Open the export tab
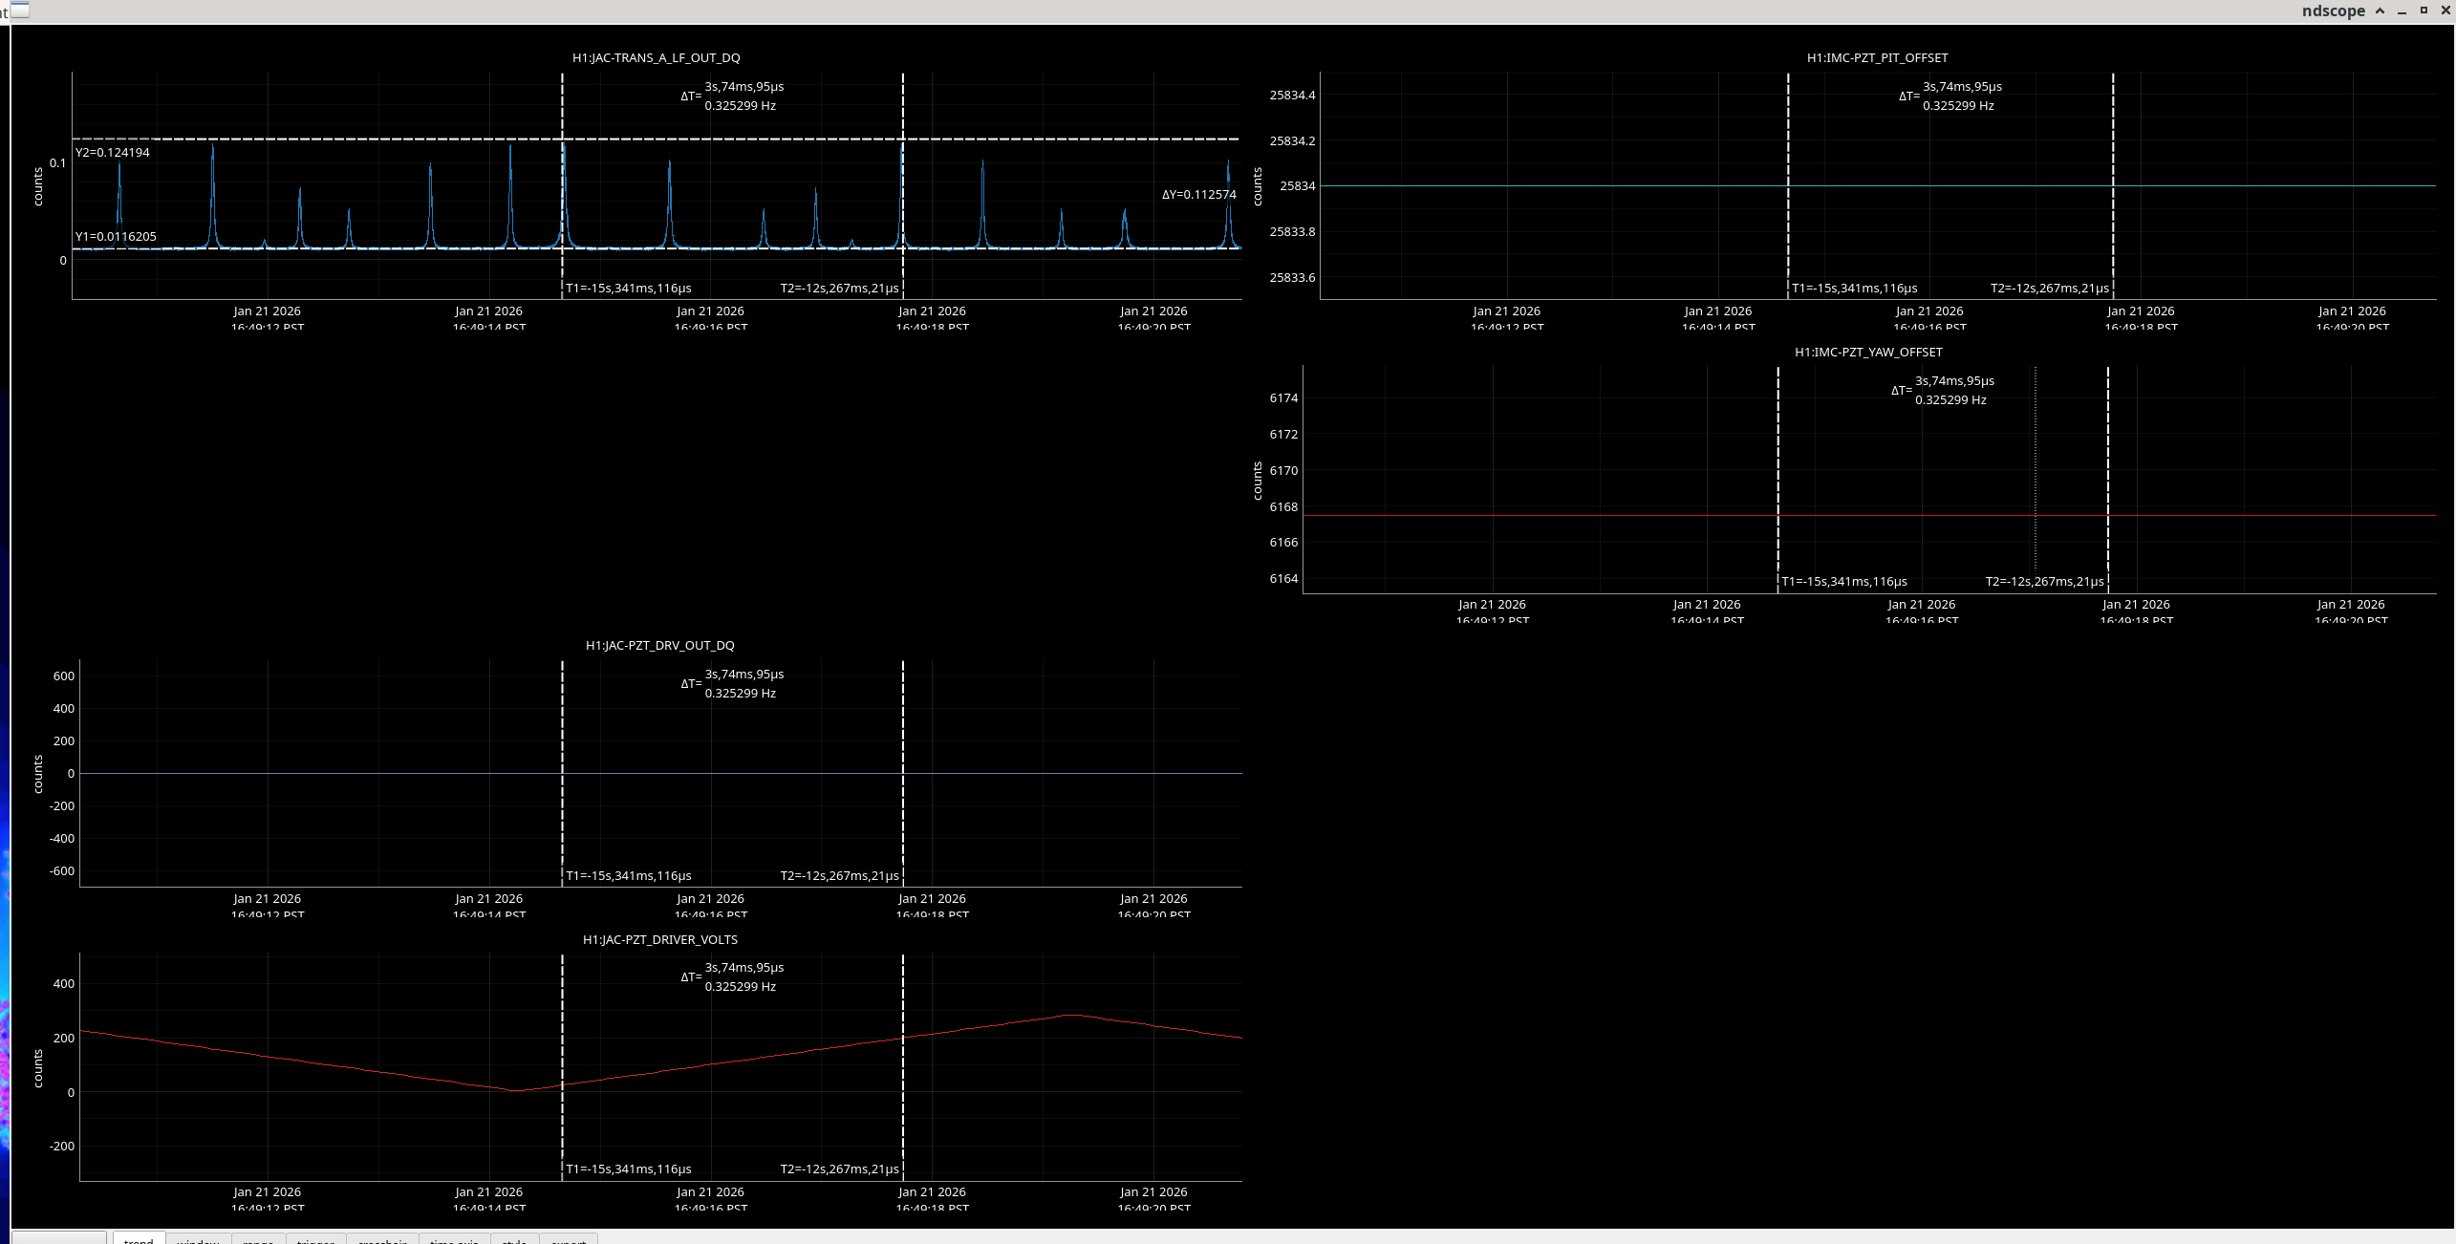2456x1244 pixels. point(568,1239)
